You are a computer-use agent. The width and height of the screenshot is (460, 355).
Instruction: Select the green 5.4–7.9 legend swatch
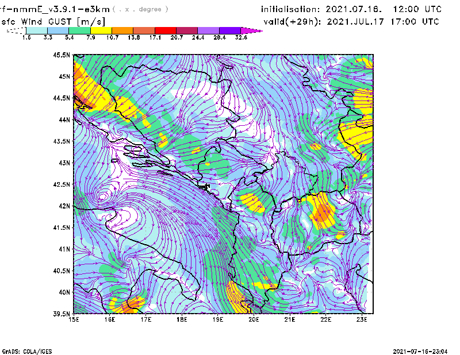(79, 30)
